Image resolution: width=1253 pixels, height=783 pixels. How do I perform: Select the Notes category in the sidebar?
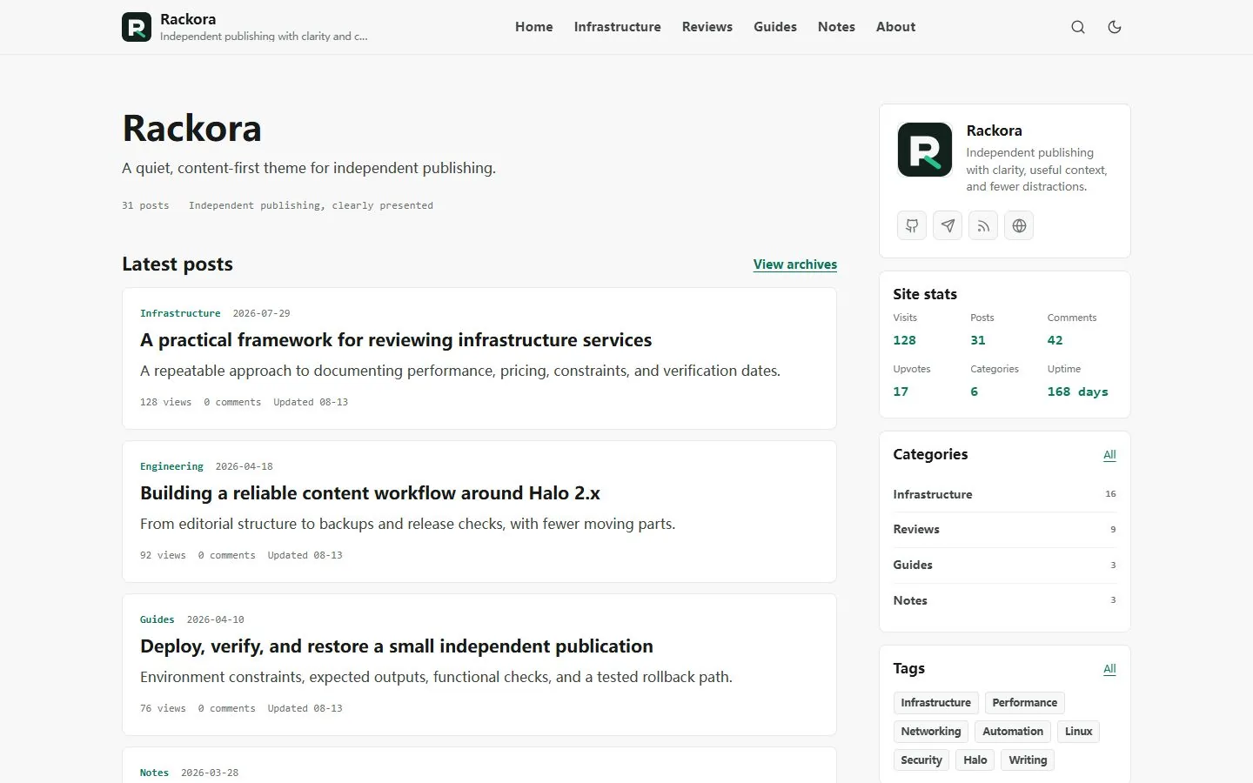tap(1005, 600)
